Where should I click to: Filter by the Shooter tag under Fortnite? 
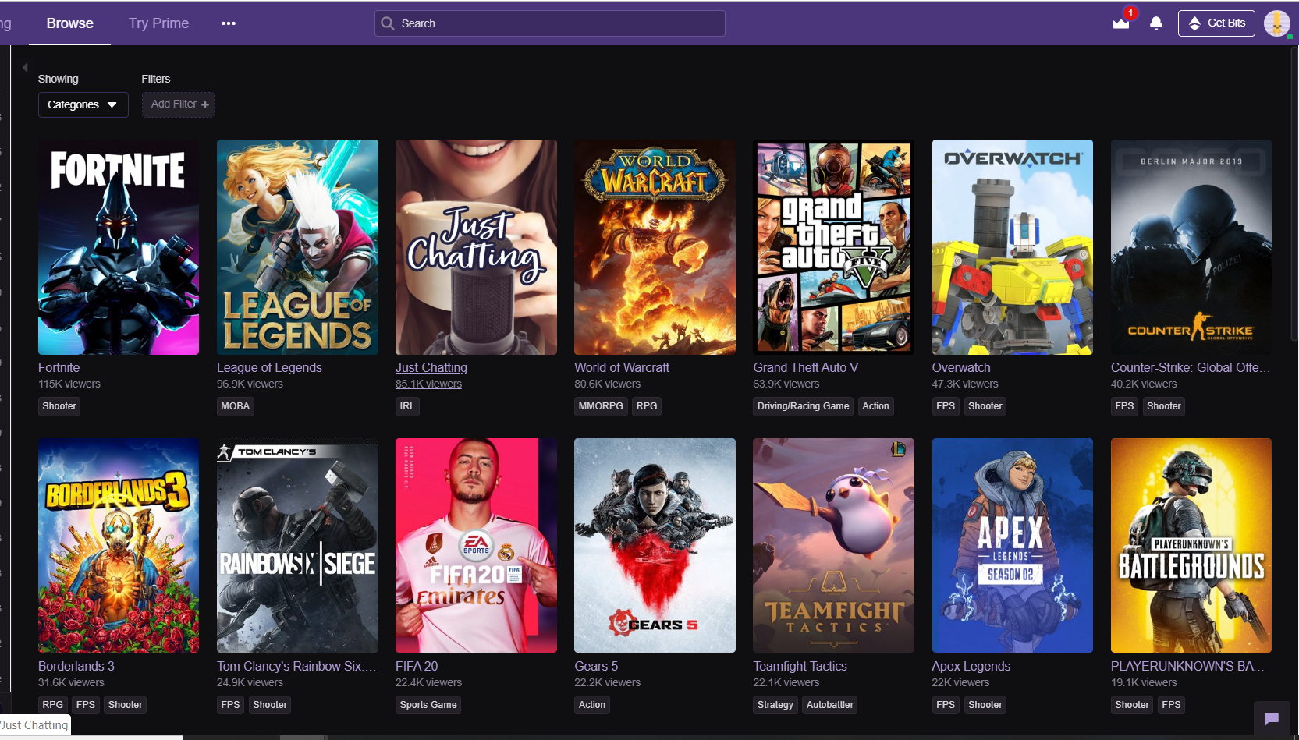[59, 406]
